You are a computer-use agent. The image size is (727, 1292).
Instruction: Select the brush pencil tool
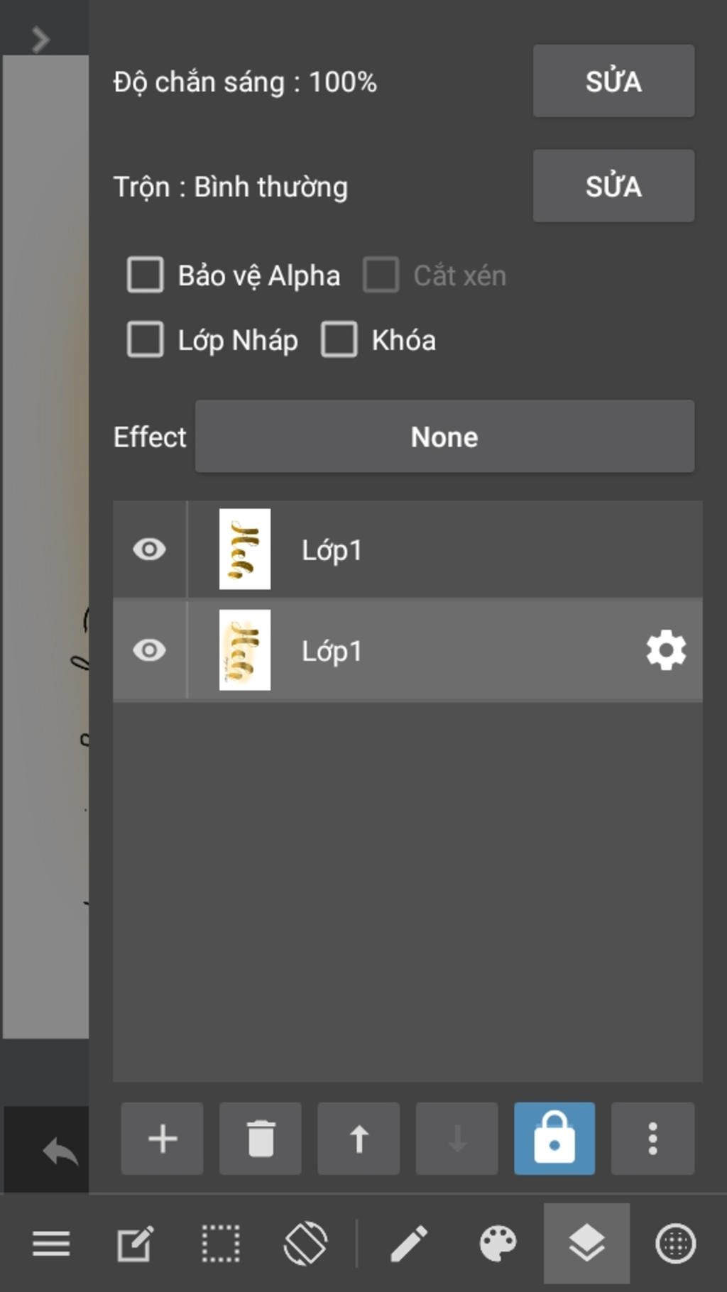pyautogui.click(x=409, y=1244)
